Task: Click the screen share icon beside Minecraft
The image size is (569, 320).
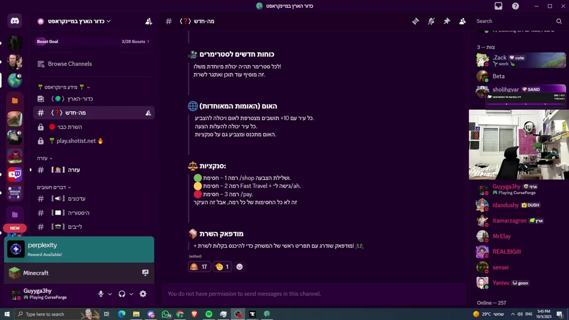Action: click(x=145, y=273)
